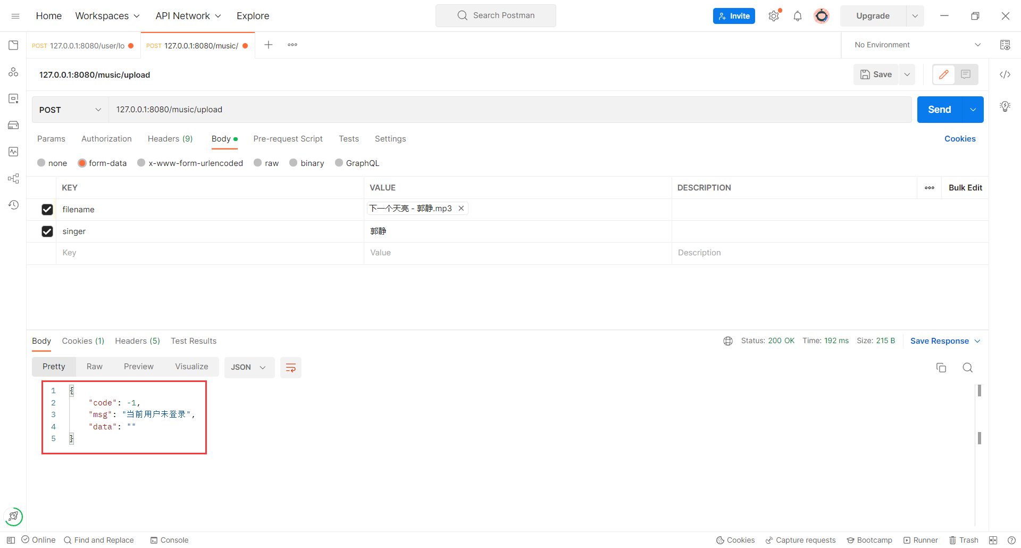Open the Cookies link under Send

(960, 139)
